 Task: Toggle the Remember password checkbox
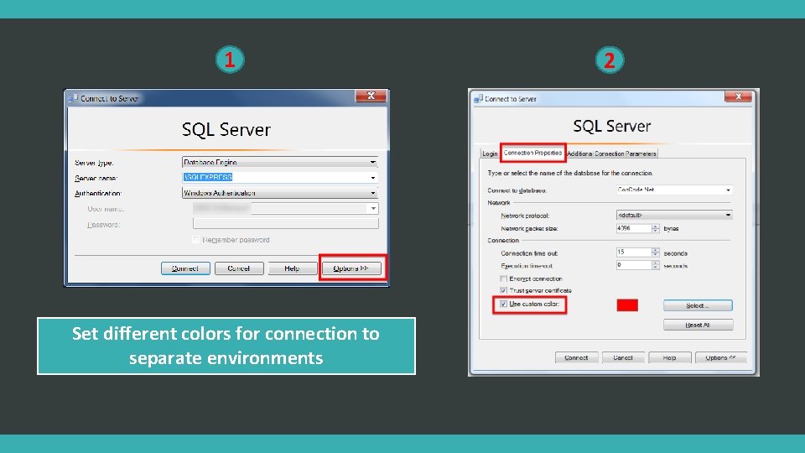point(195,240)
